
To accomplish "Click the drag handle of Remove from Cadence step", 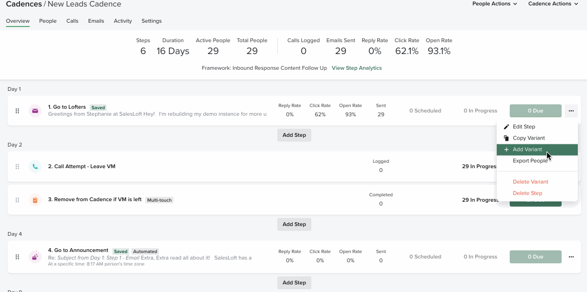I will pyautogui.click(x=17, y=200).
